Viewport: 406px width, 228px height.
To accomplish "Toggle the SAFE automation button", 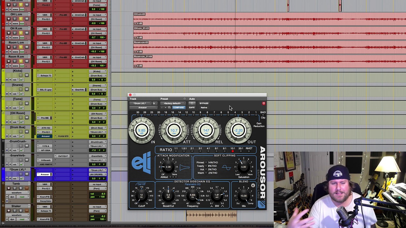I will click(x=192, y=108).
